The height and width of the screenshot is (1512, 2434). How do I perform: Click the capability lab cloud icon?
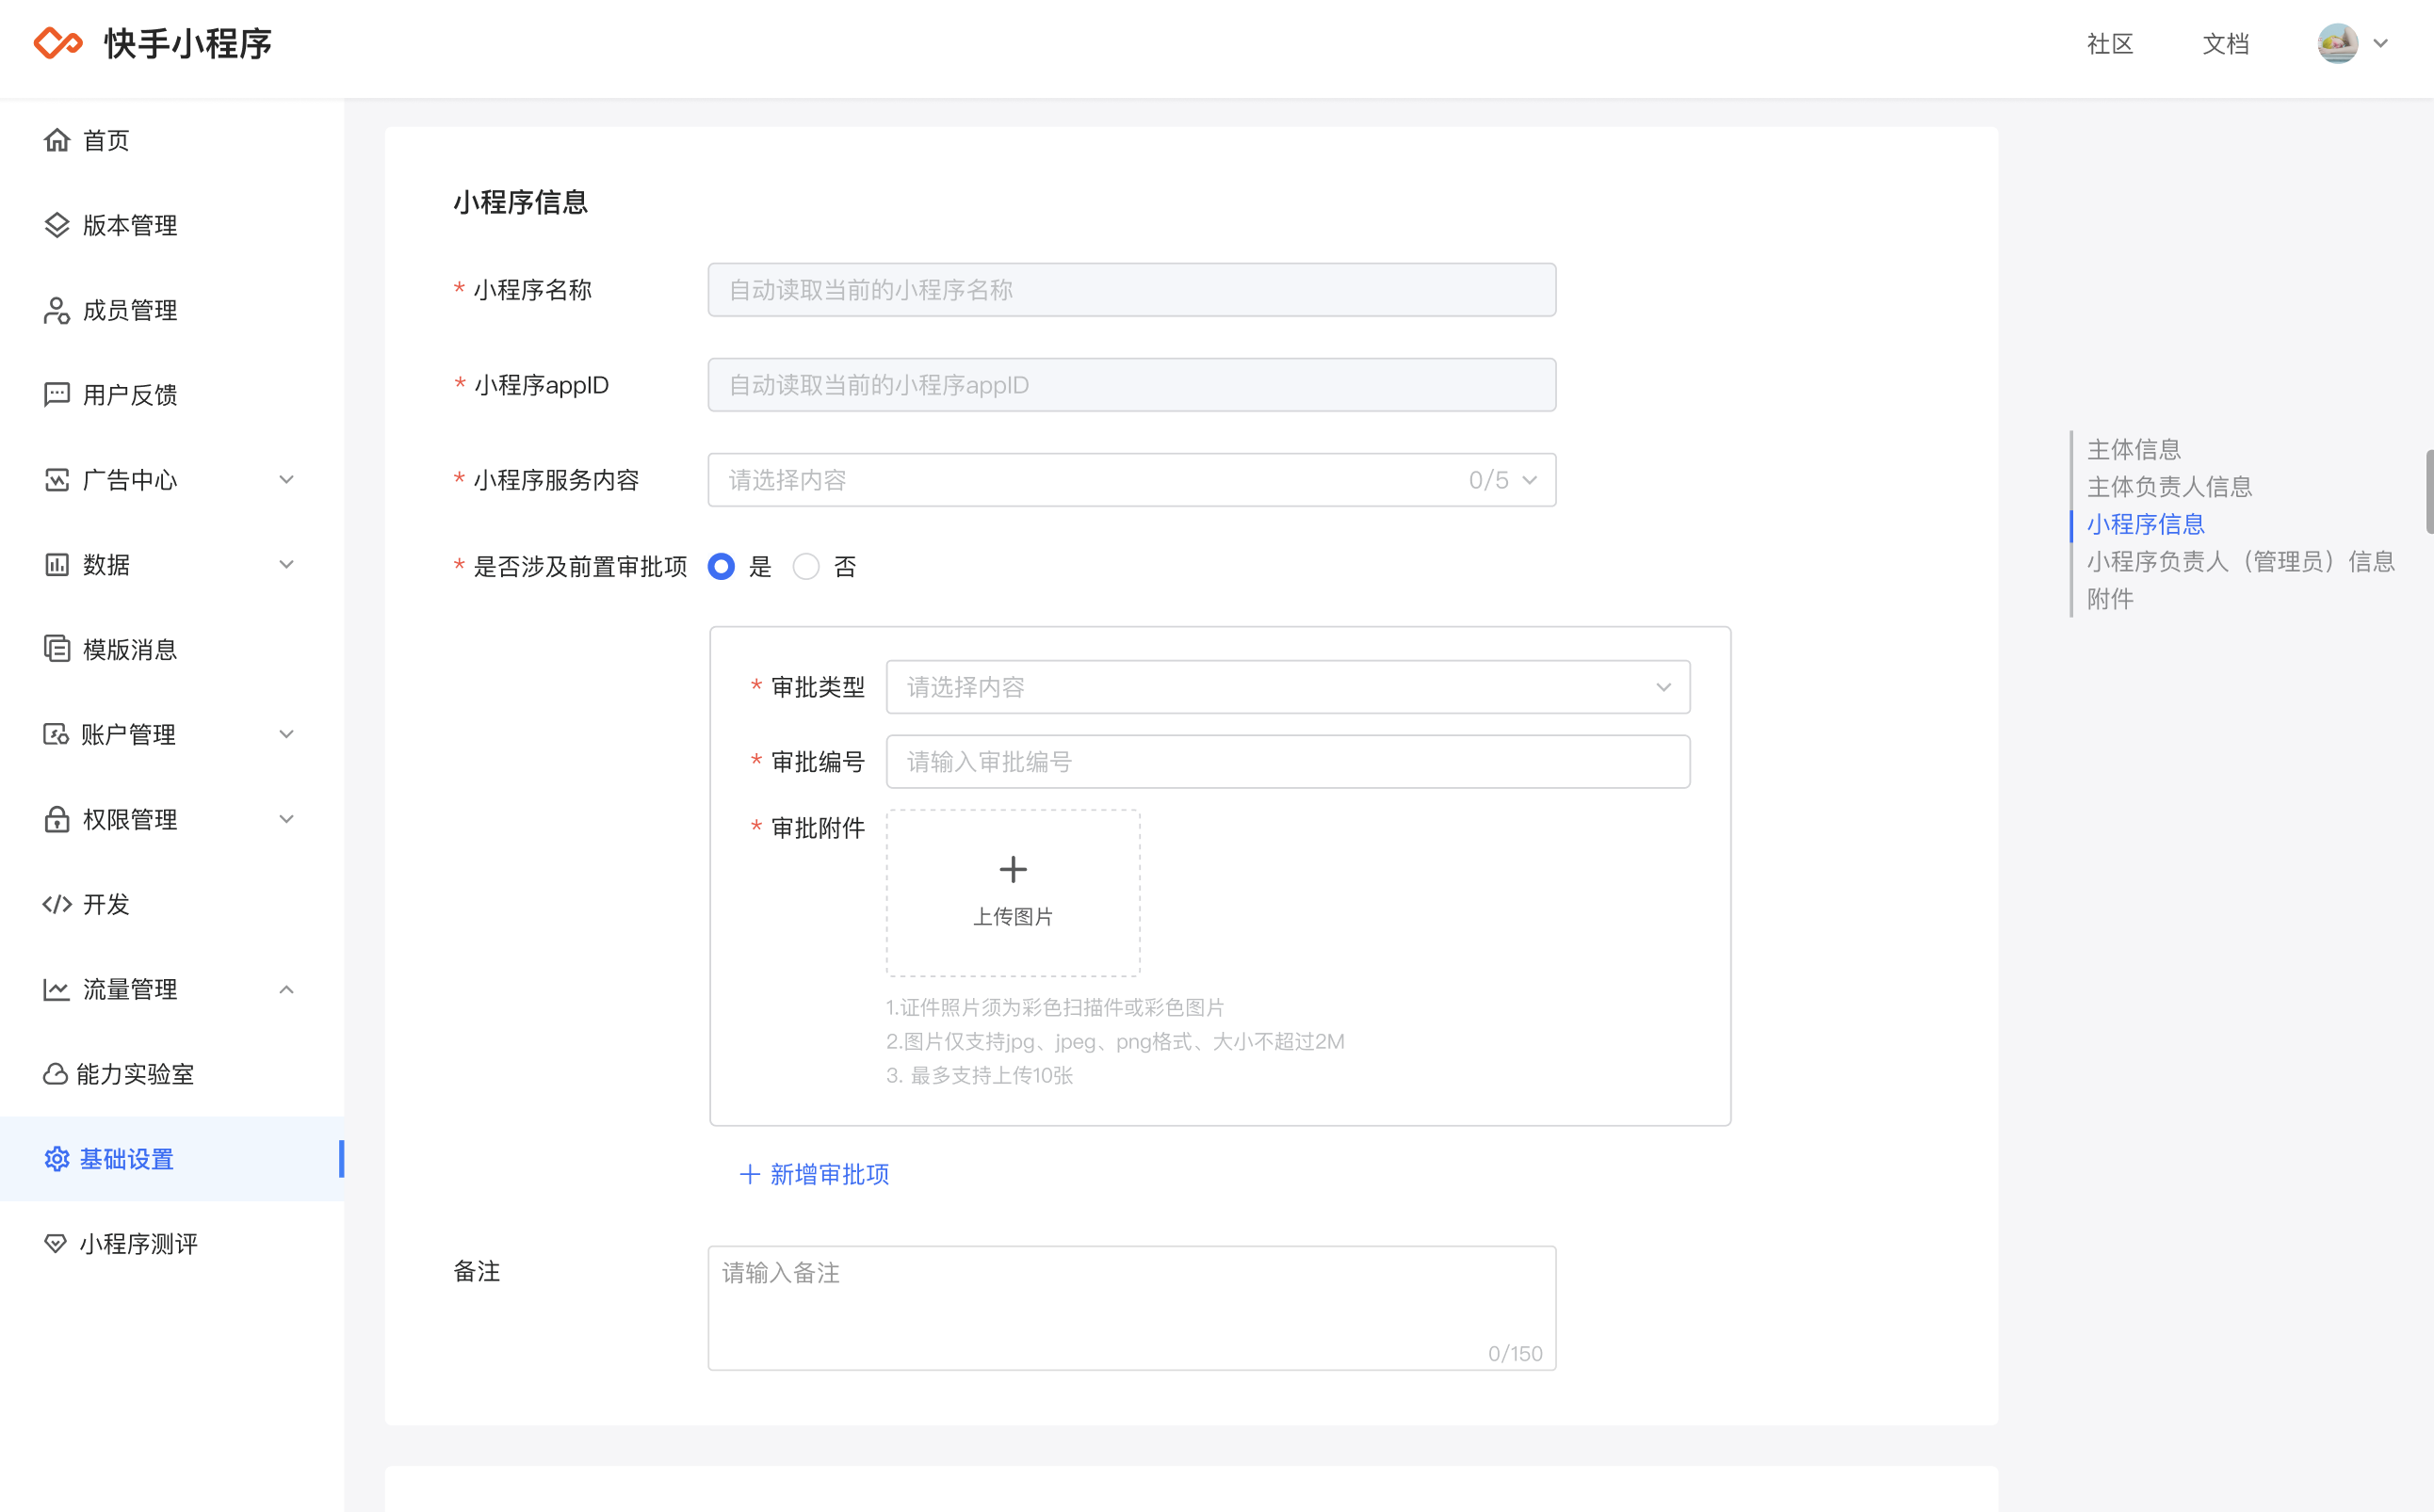pos(55,1074)
